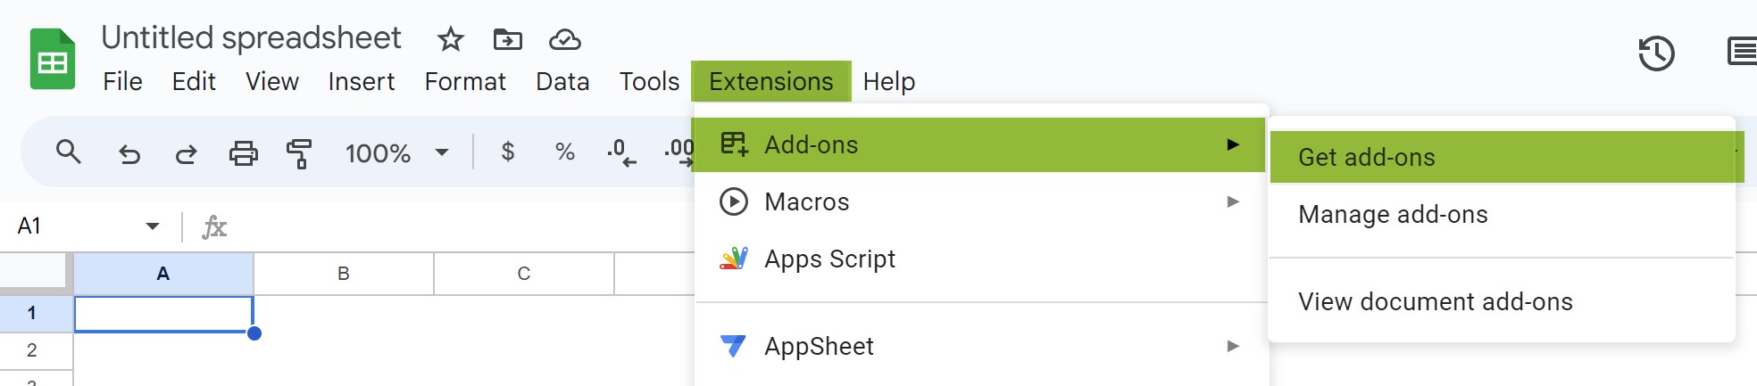1757x386 pixels.
Task: Click the Google Sheets home logo
Action: [53, 59]
